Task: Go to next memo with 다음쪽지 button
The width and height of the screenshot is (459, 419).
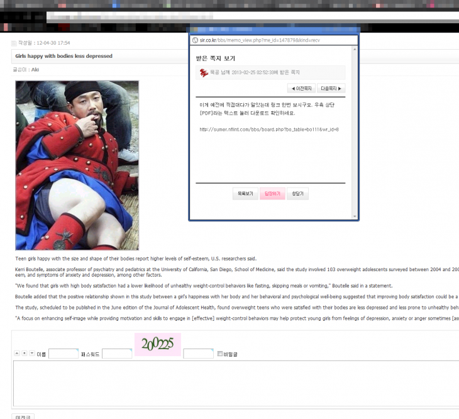Action: pyautogui.click(x=331, y=89)
